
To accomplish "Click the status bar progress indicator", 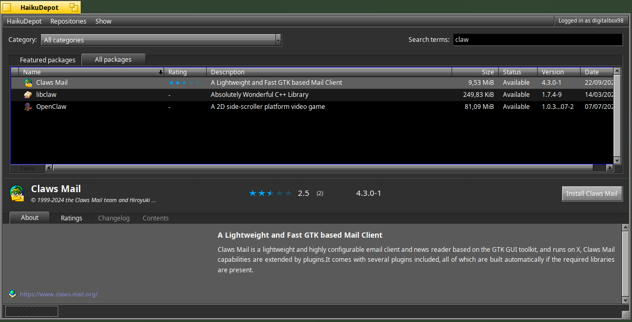I will pyautogui.click(x=31, y=312).
